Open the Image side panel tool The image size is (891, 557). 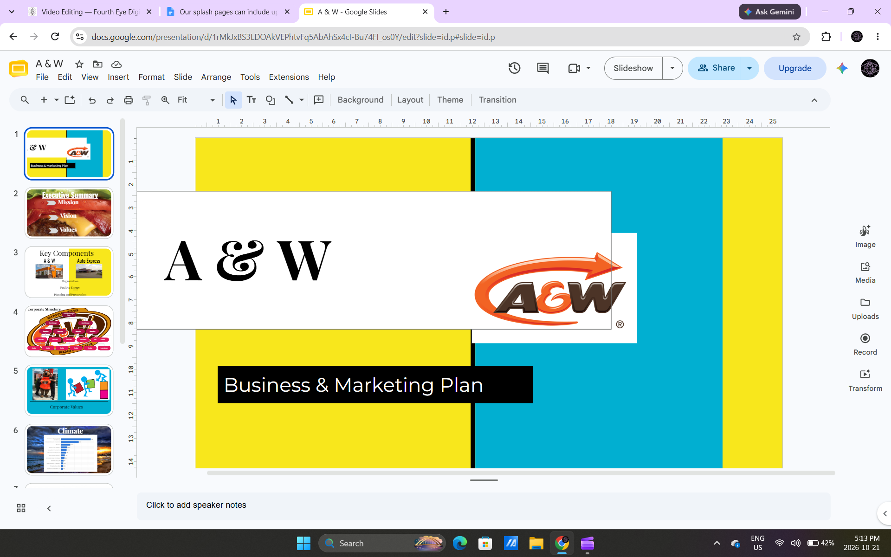click(865, 237)
